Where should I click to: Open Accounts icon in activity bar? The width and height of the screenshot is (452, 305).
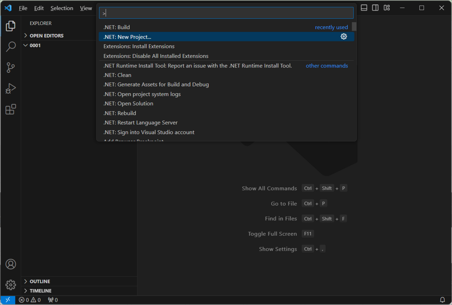[11, 264]
